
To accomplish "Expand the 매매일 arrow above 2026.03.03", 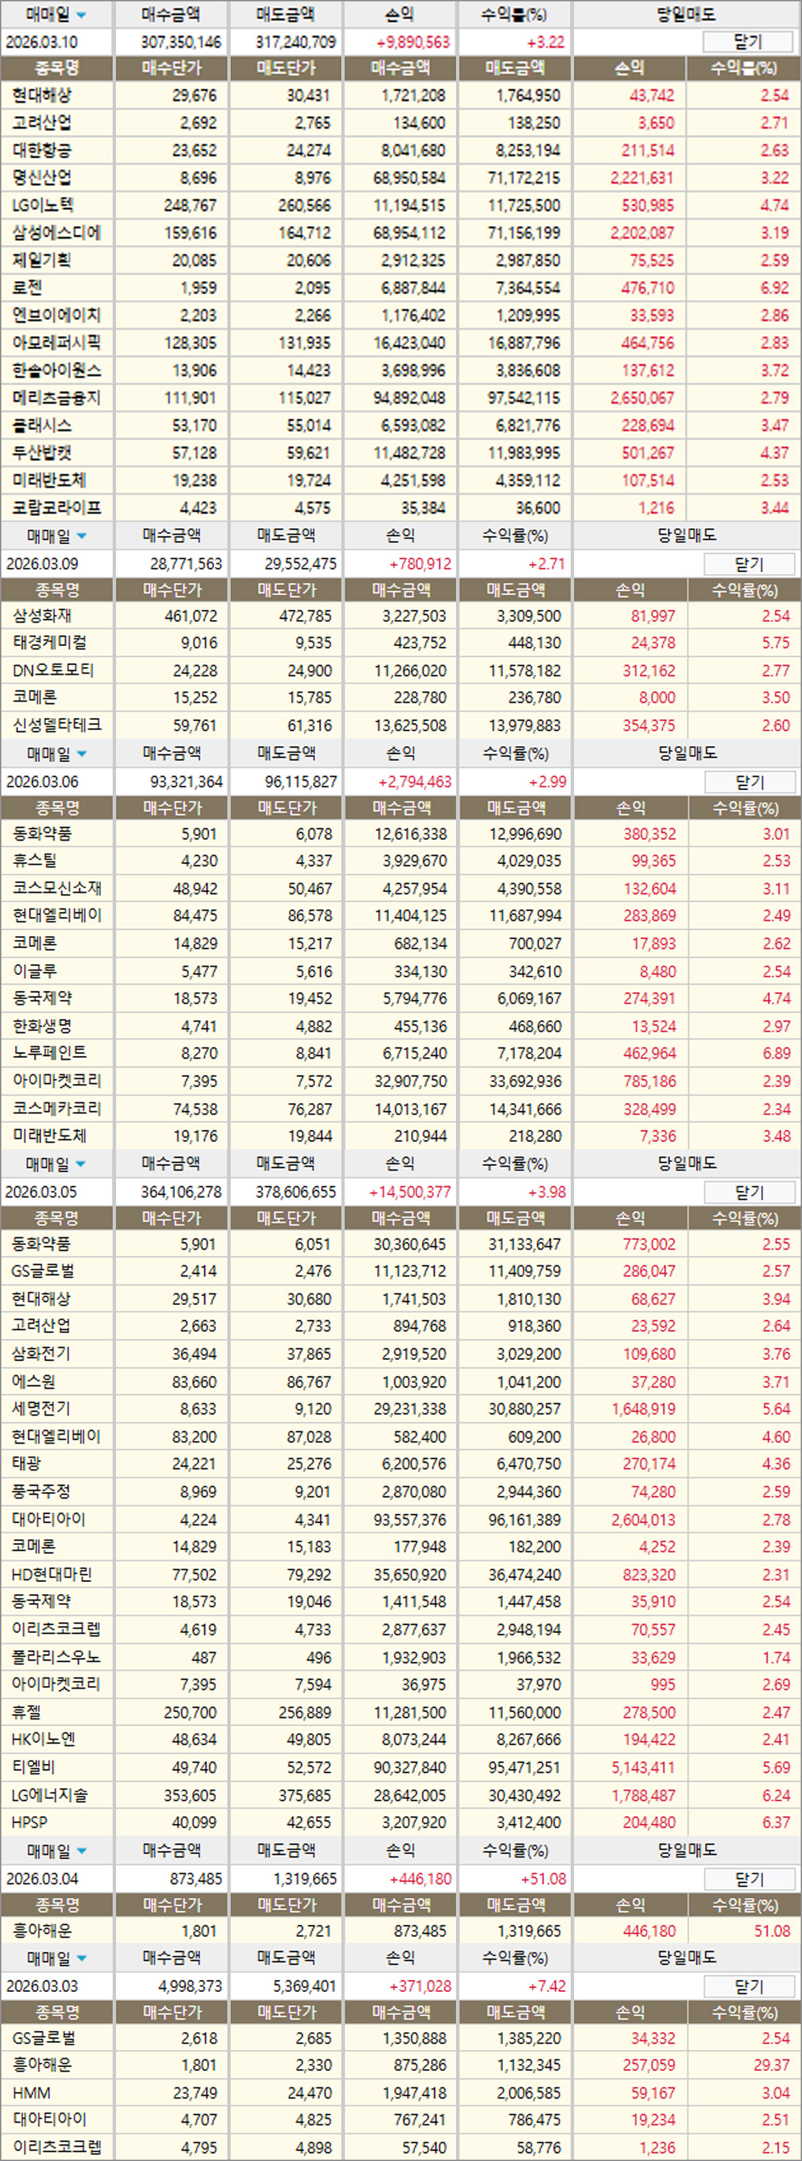I will 81,1959.
